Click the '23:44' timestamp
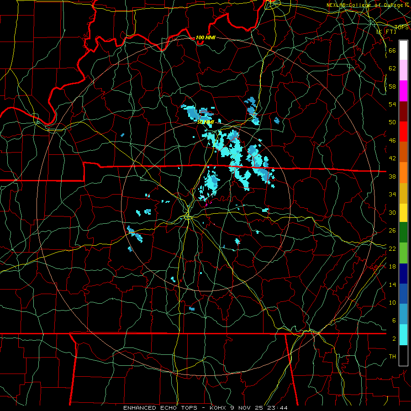The image size is (411, 411). pos(278,408)
